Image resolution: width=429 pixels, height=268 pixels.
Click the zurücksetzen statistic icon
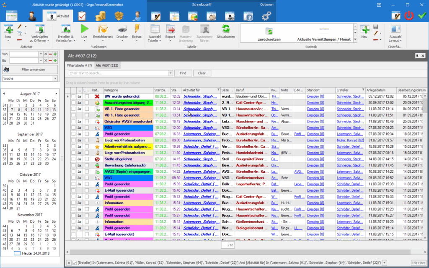(x=269, y=31)
